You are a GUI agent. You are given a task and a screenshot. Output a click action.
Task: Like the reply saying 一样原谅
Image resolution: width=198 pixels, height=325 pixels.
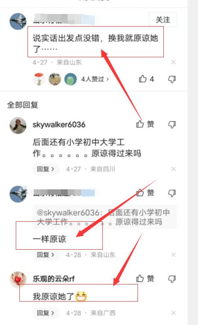[145, 193]
